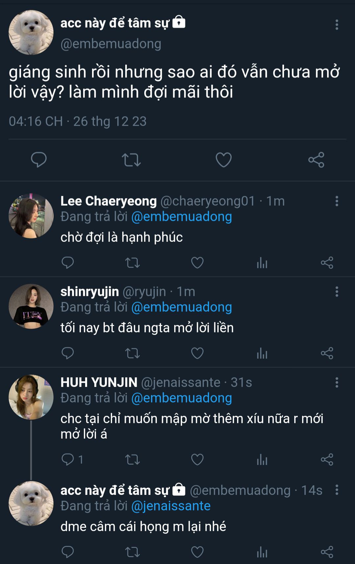Retweet Lee Chaeryeong's reply

[132, 263]
